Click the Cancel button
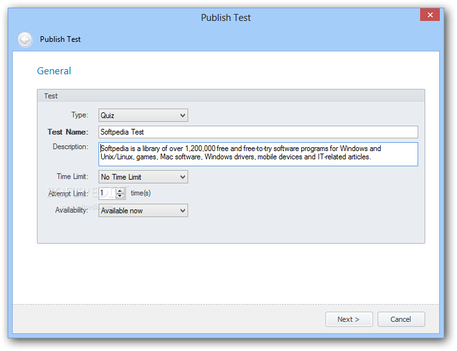 pos(401,319)
